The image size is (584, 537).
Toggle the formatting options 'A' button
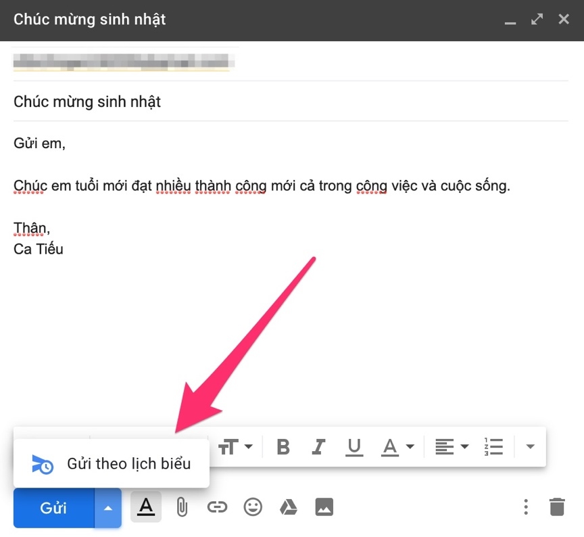point(146,507)
